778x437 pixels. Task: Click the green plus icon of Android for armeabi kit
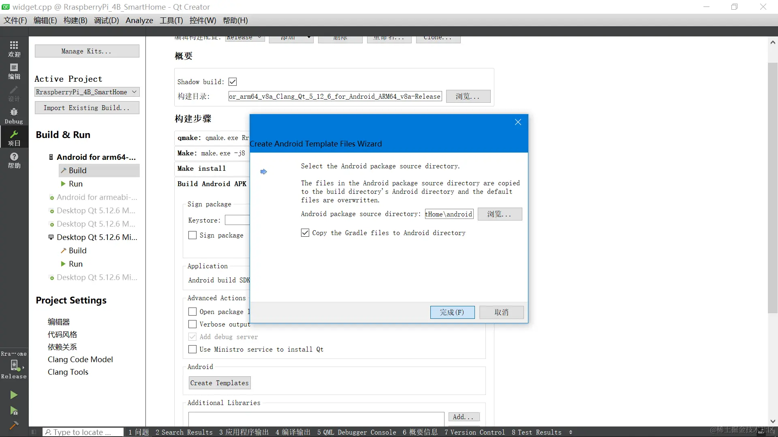coord(51,198)
